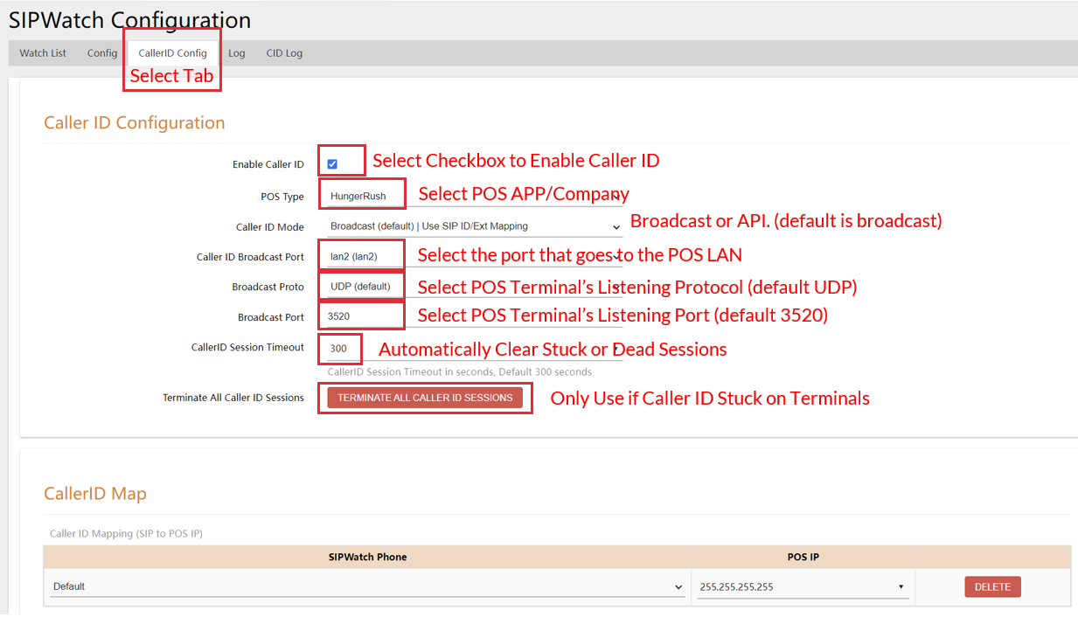Delete the Default CallerID mapping row
This screenshot has width=1078, height=624.
[x=992, y=586]
